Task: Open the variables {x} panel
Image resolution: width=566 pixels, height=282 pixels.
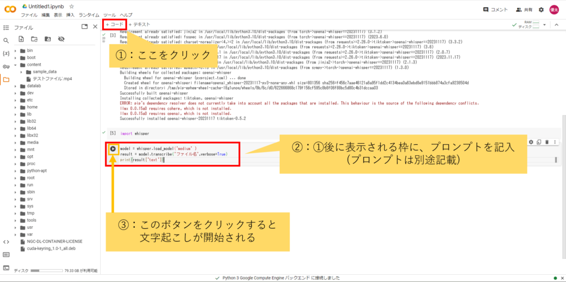Action: pos(6,54)
